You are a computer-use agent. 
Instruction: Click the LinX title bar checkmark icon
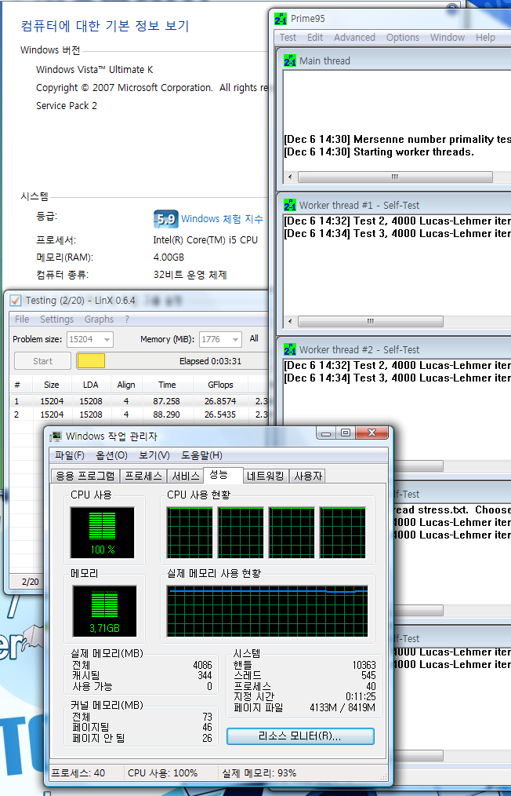click(x=16, y=301)
